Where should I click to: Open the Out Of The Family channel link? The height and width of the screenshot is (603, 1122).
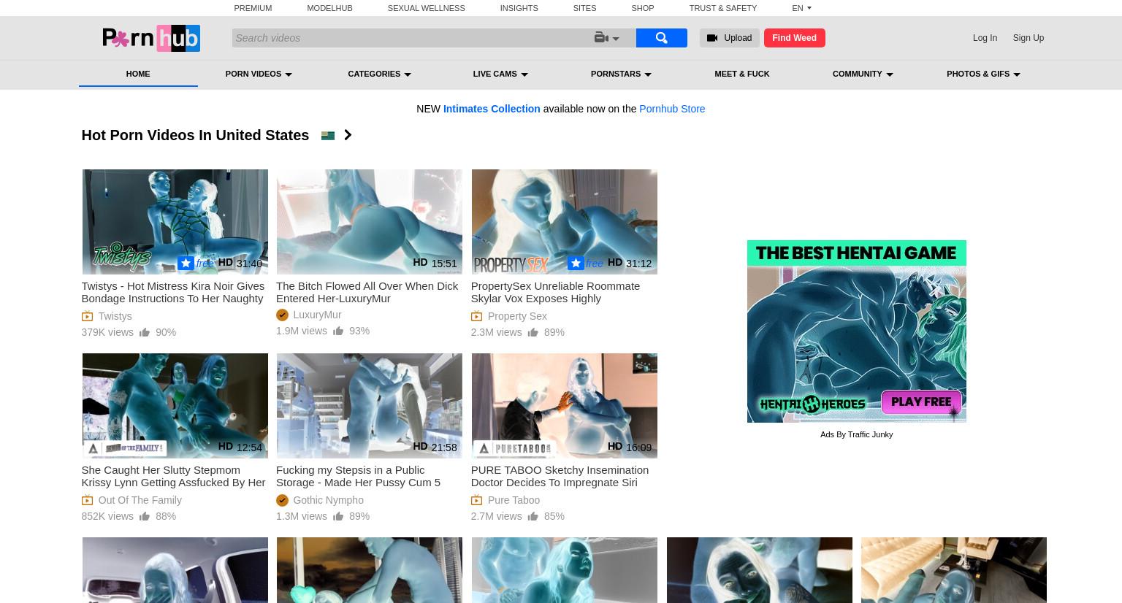coord(140,500)
